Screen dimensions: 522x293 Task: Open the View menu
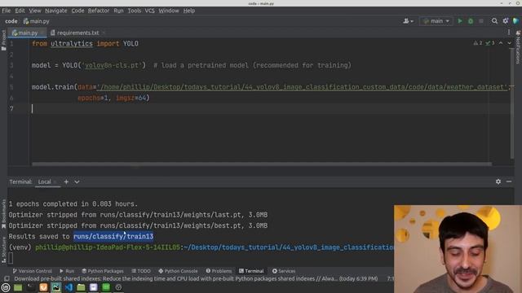coord(34,11)
